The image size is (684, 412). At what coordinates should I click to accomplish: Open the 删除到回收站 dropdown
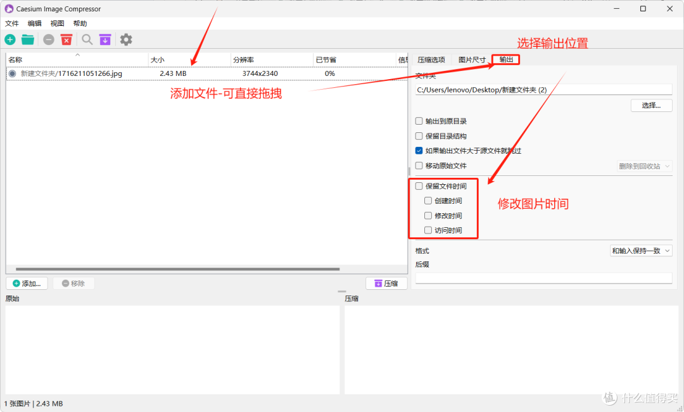(644, 166)
